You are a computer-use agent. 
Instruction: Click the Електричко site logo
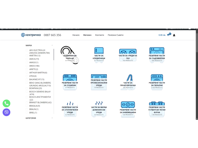coord(32,35)
